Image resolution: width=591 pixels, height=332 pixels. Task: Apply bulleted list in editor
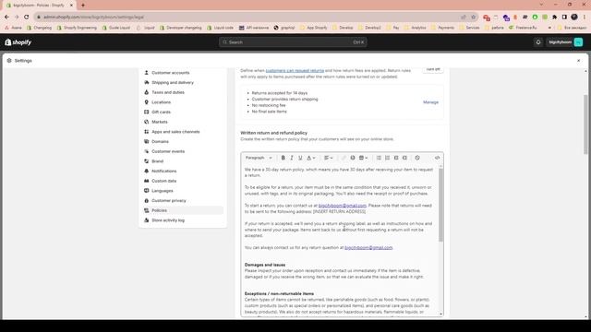379,158
